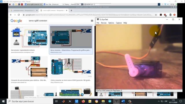Open the Options menu in CL-Eye Test
The height and width of the screenshot is (104, 185).
111,23
